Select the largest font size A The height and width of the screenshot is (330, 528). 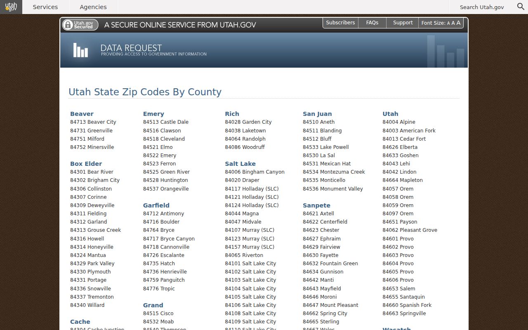pos(458,23)
